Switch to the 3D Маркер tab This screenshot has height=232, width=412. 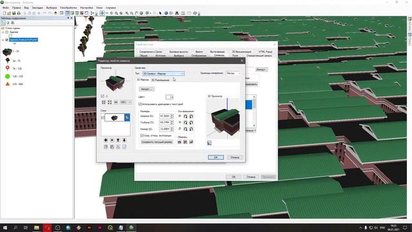143,80
